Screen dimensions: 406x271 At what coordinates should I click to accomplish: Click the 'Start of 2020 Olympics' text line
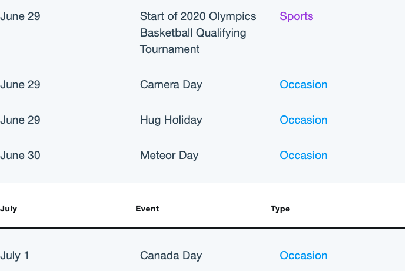click(x=198, y=16)
